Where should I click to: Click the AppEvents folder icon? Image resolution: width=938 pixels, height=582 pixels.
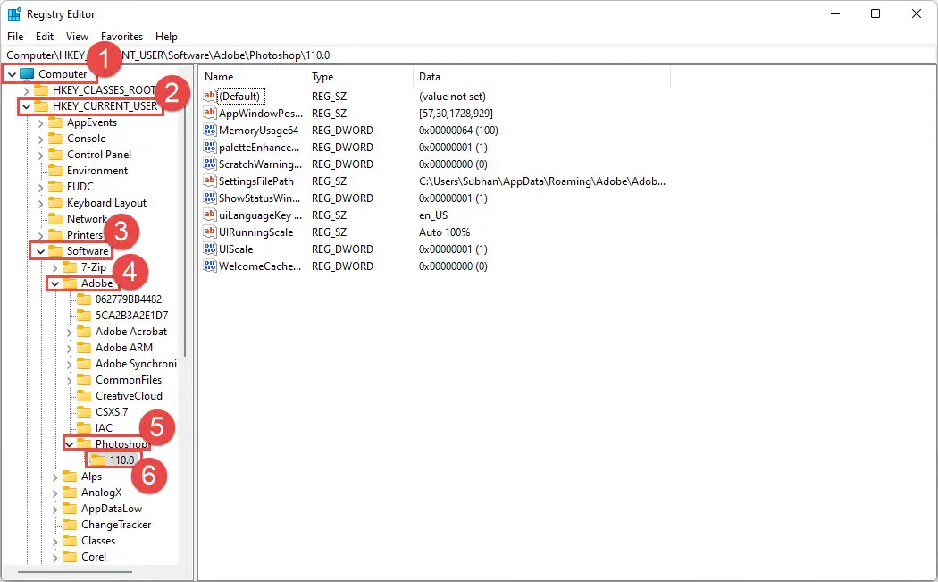click(55, 122)
